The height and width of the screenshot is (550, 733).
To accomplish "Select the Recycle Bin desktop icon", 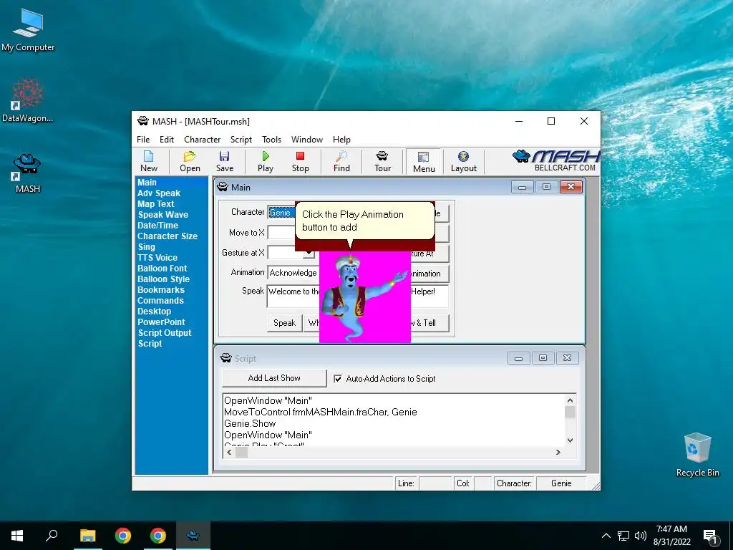I will tap(697, 455).
